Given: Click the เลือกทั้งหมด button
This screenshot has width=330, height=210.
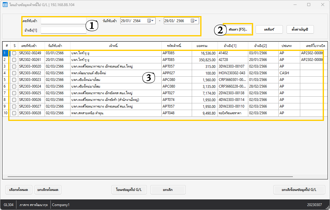Looking at the screenshot, I should [19, 190].
